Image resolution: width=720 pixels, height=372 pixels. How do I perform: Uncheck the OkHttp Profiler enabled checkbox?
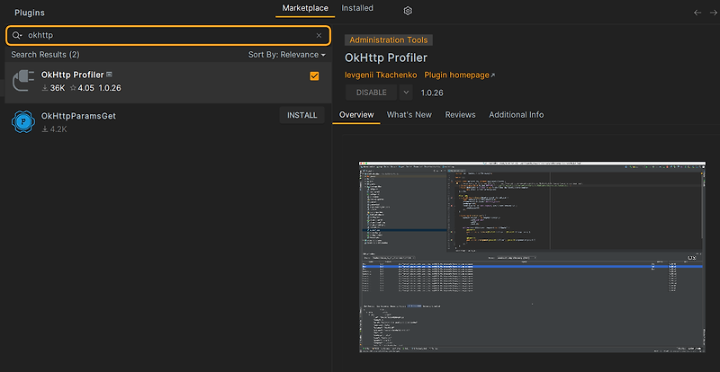click(314, 76)
